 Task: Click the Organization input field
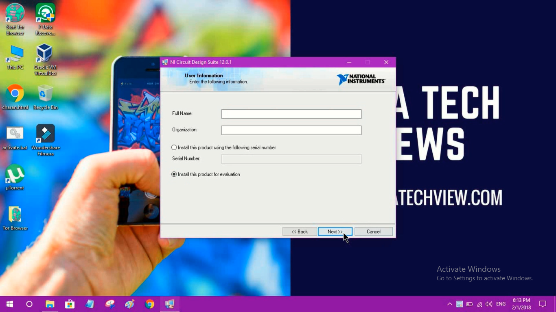point(291,130)
